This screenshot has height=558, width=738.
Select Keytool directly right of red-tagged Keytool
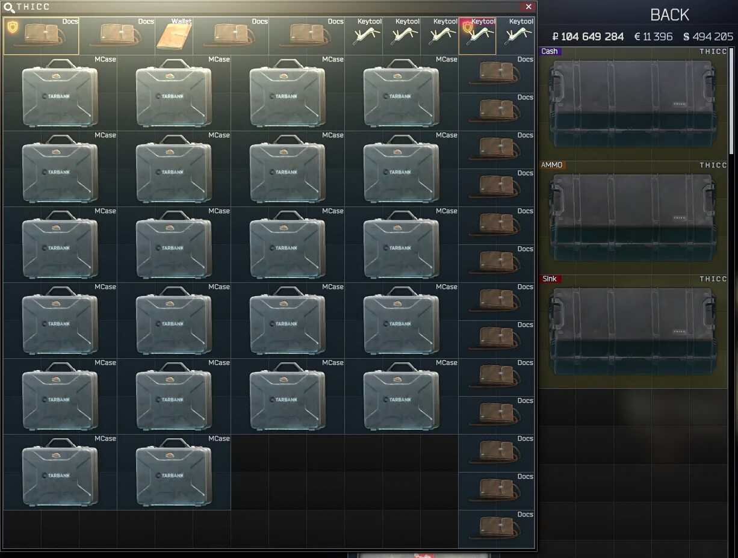516,36
